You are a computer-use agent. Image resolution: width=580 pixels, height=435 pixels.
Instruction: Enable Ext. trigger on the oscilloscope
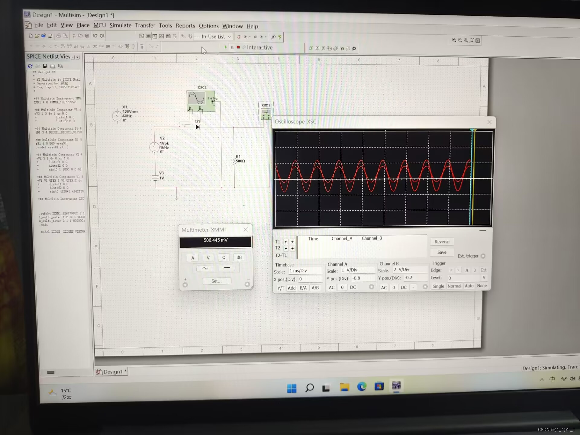pyautogui.click(x=483, y=256)
